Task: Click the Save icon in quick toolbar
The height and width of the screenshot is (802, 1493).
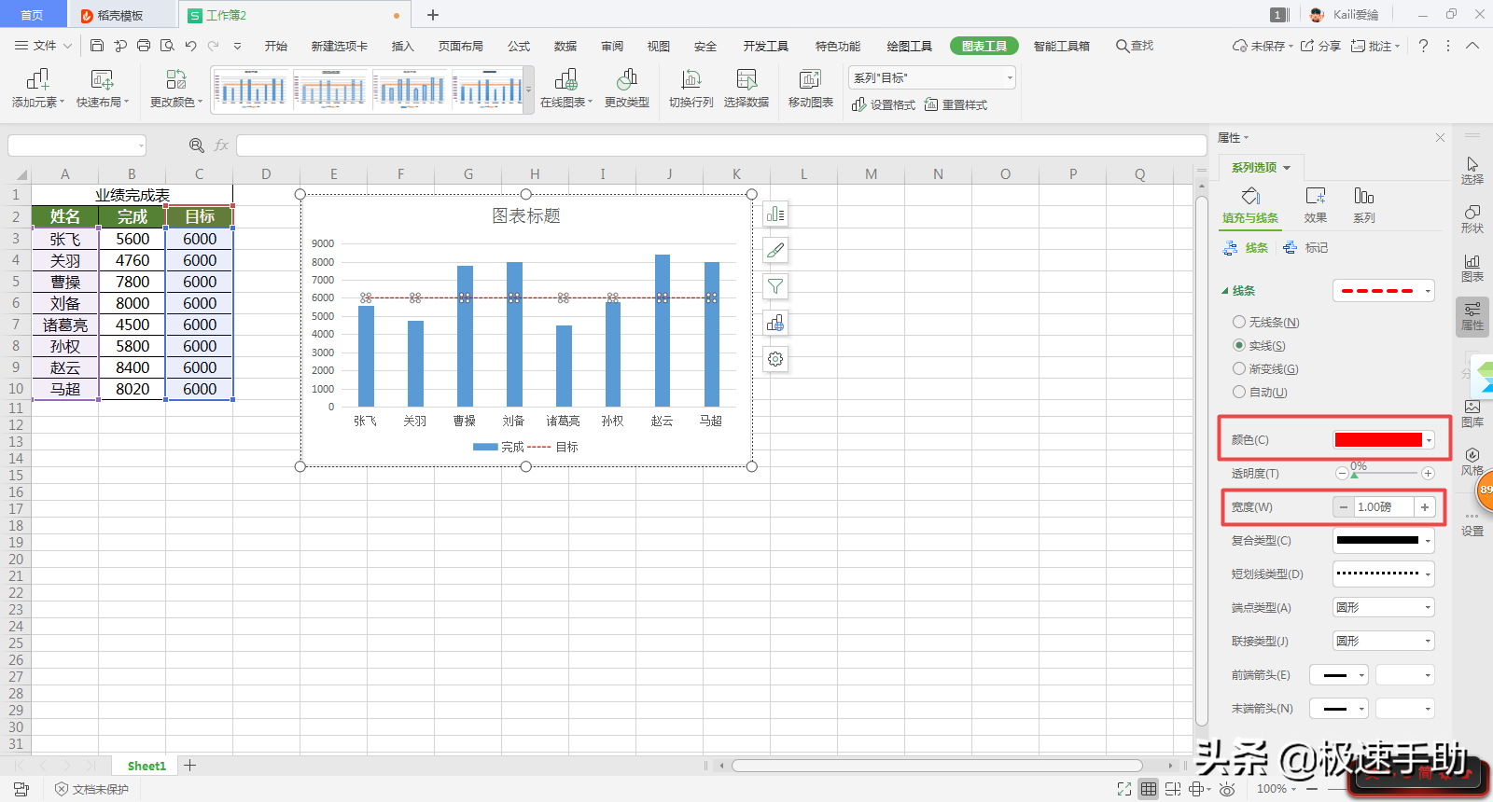Action: (x=97, y=46)
